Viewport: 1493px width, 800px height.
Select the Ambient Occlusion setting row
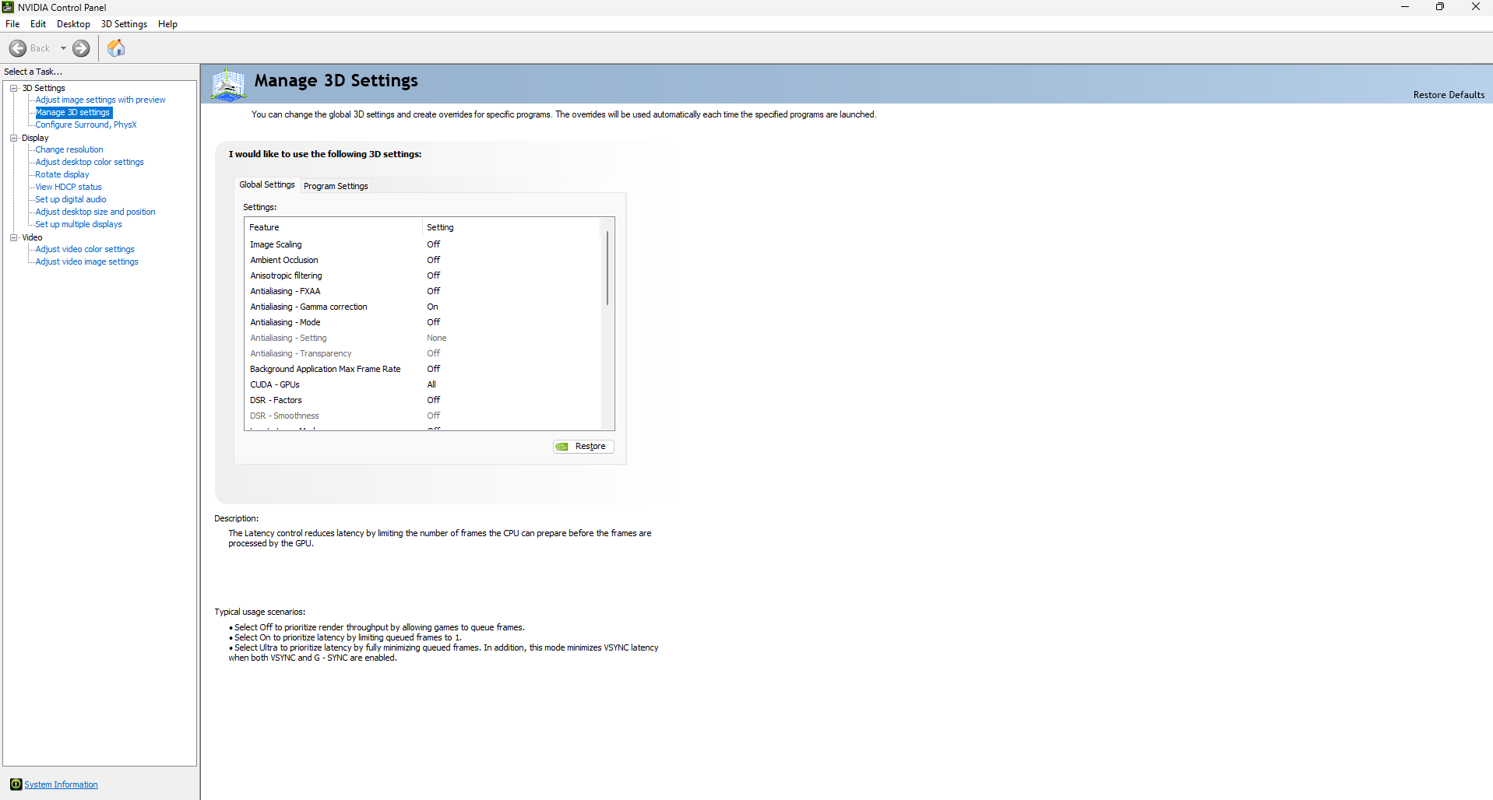(x=284, y=260)
